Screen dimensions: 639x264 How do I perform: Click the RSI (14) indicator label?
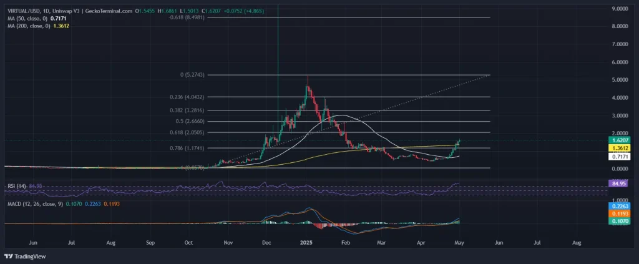pos(15,185)
